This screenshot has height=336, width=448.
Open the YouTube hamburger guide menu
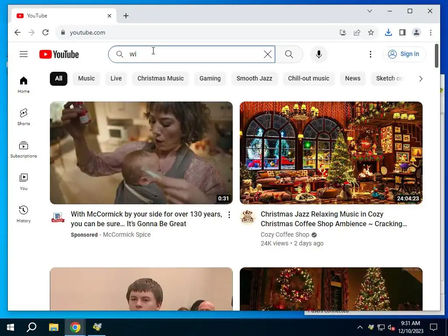24,54
